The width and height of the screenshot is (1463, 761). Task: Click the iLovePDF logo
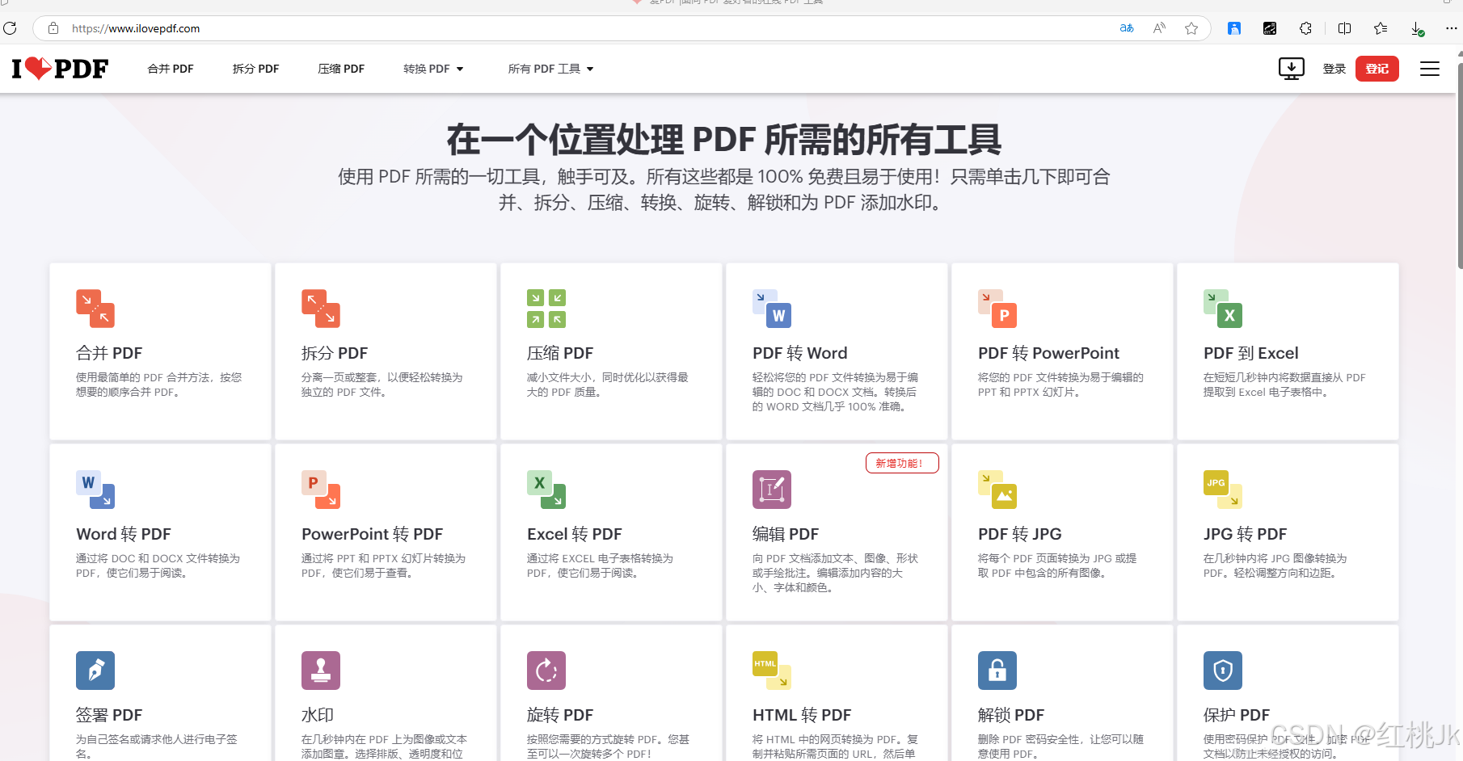click(60, 69)
